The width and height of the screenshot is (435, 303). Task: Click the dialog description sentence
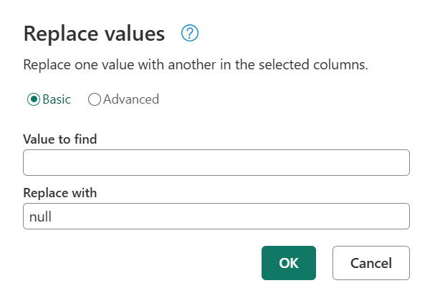pos(196,65)
